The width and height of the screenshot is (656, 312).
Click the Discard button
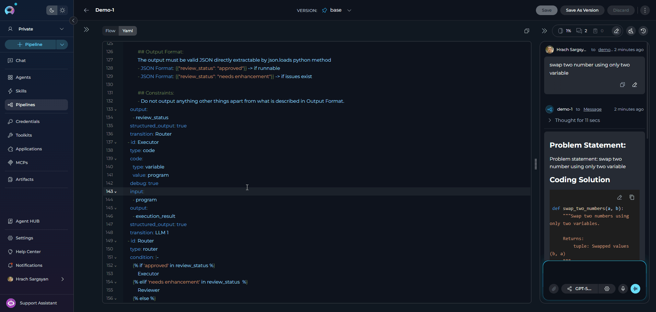pos(621,10)
